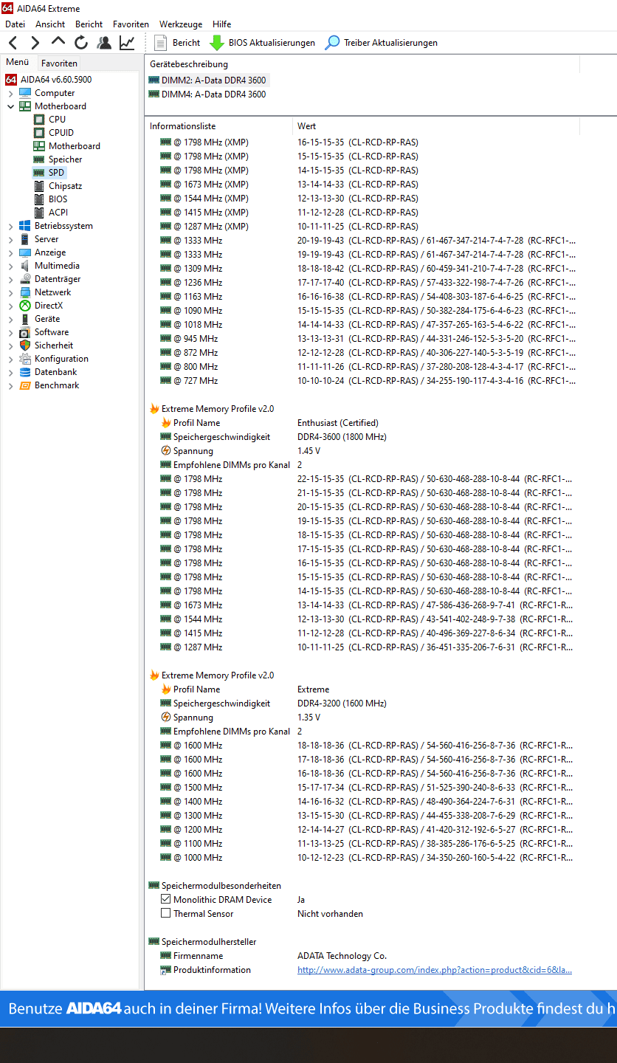Select the ACPI icon
This screenshot has width=617, height=1063.
39,213
